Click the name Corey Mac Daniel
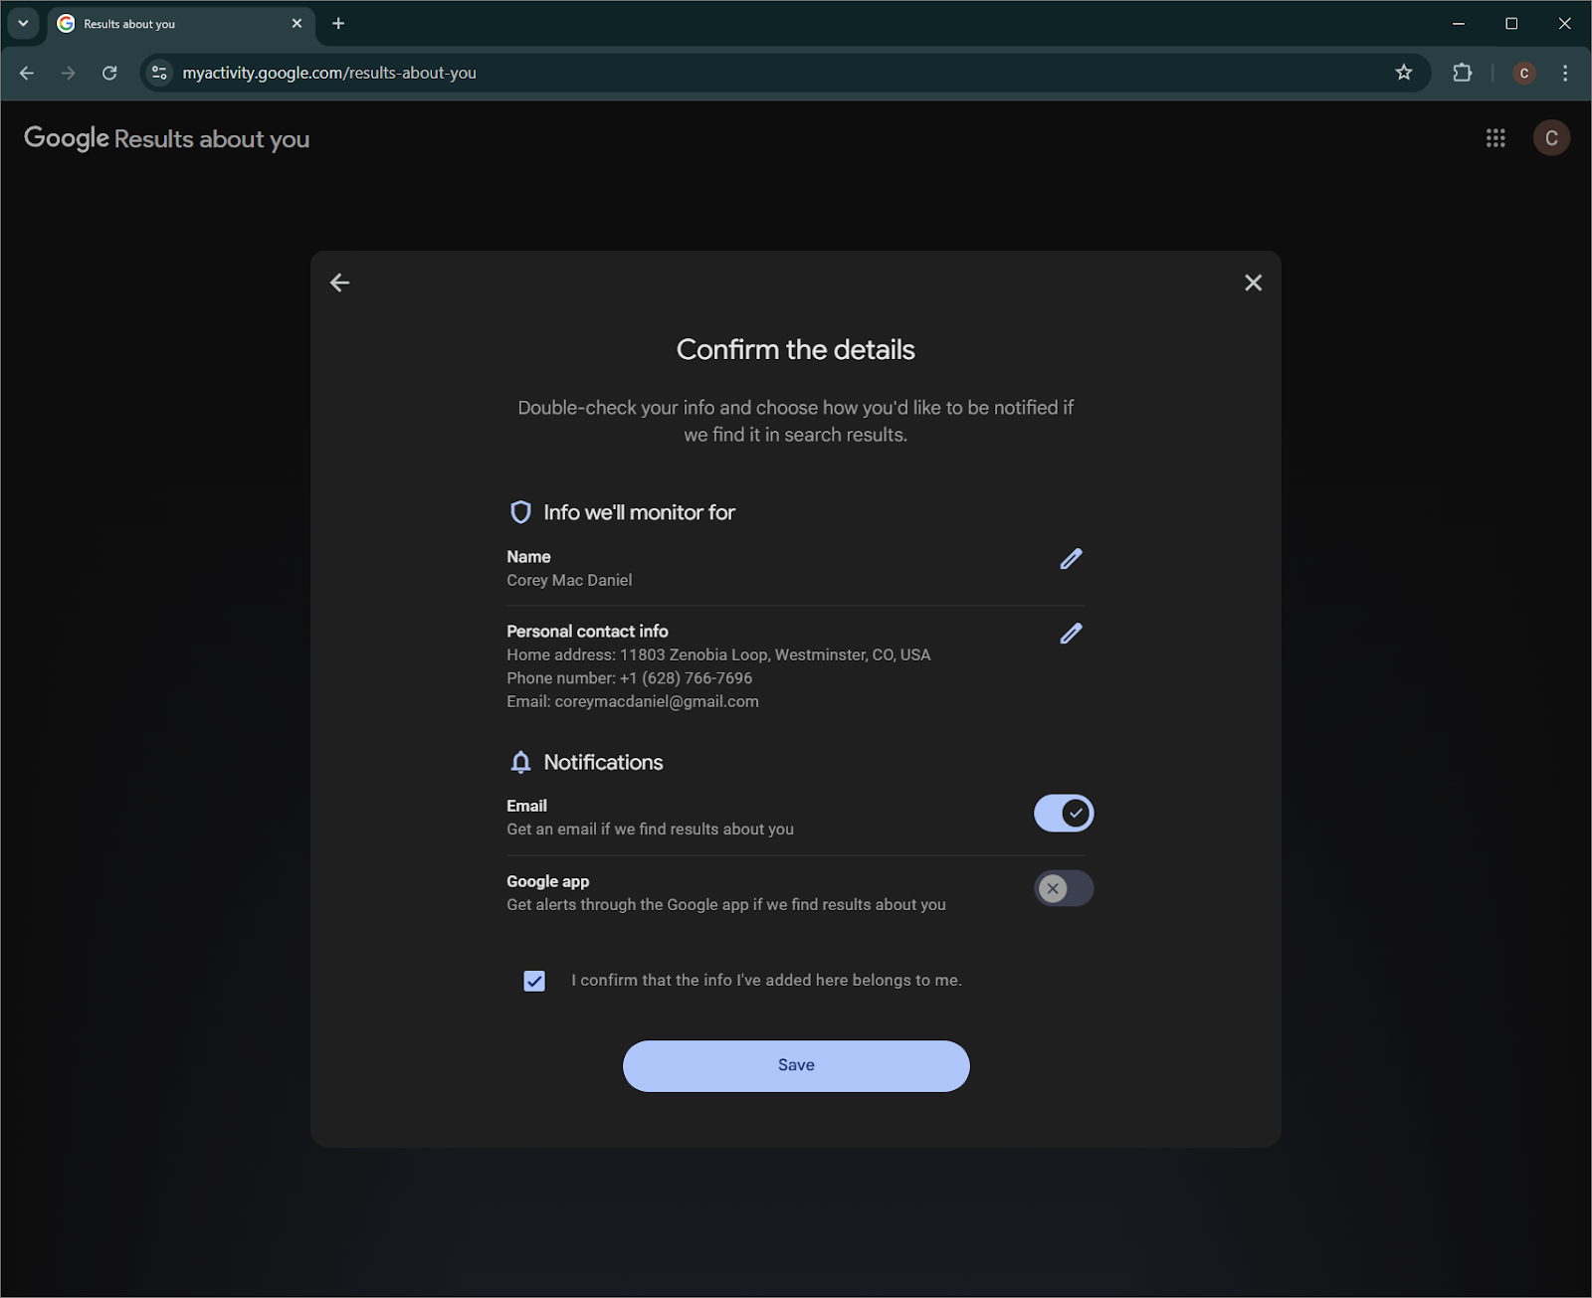Image resolution: width=1592 pixels, height=1298 pixels. pos(569,580)
